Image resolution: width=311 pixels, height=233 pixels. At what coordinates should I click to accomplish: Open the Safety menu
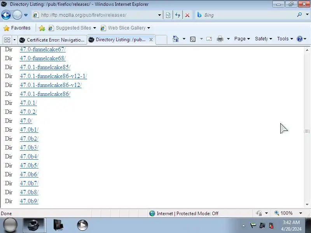coord(264,39)
